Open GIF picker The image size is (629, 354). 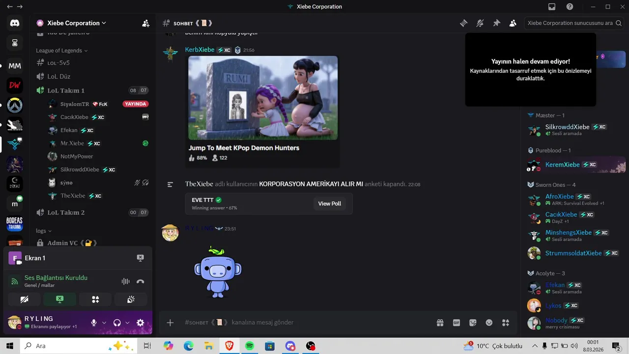(x=457, y=323)
